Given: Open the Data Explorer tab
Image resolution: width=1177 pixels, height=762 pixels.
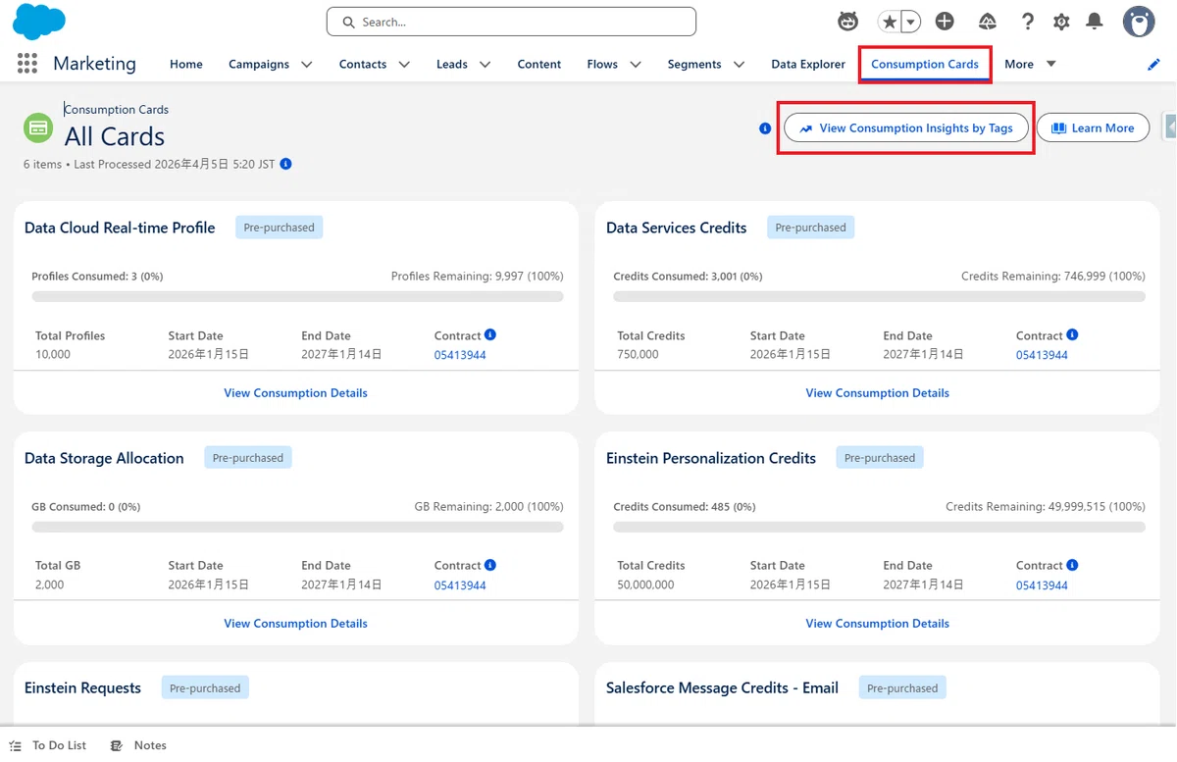Looking at the screenshot, I should (x=808, y=65).
